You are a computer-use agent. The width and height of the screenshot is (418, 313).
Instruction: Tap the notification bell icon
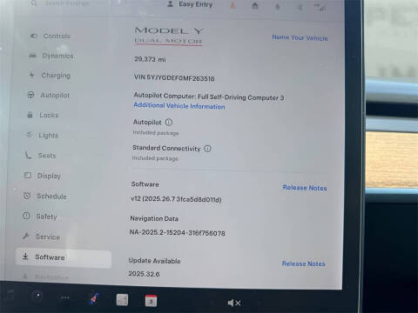[278, 6]
